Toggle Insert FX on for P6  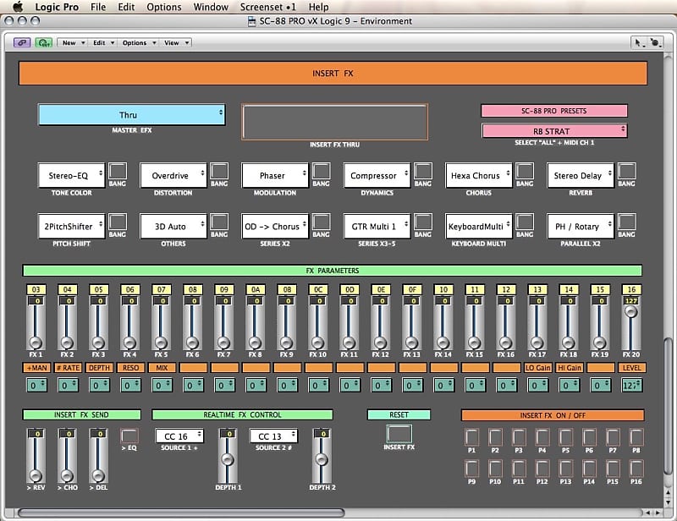click(589, 437)
